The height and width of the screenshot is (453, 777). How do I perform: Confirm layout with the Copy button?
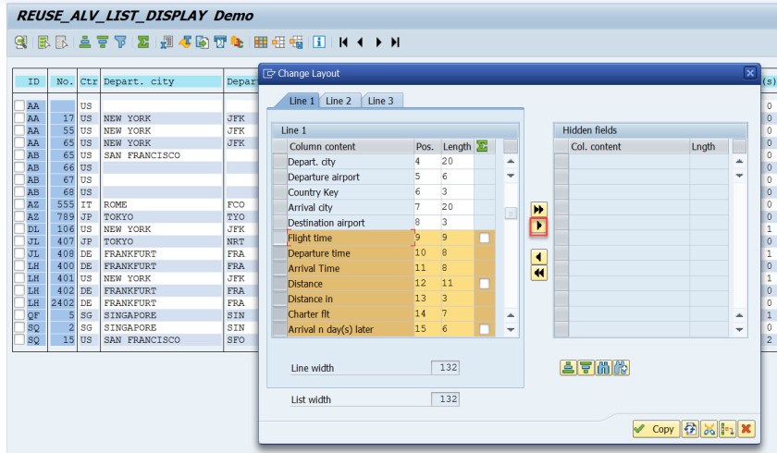[656, 429]
